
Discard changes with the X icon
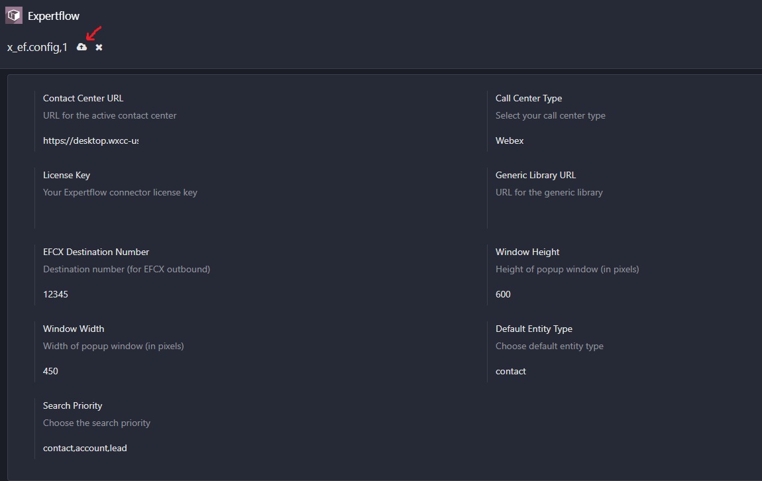[99, 48]
